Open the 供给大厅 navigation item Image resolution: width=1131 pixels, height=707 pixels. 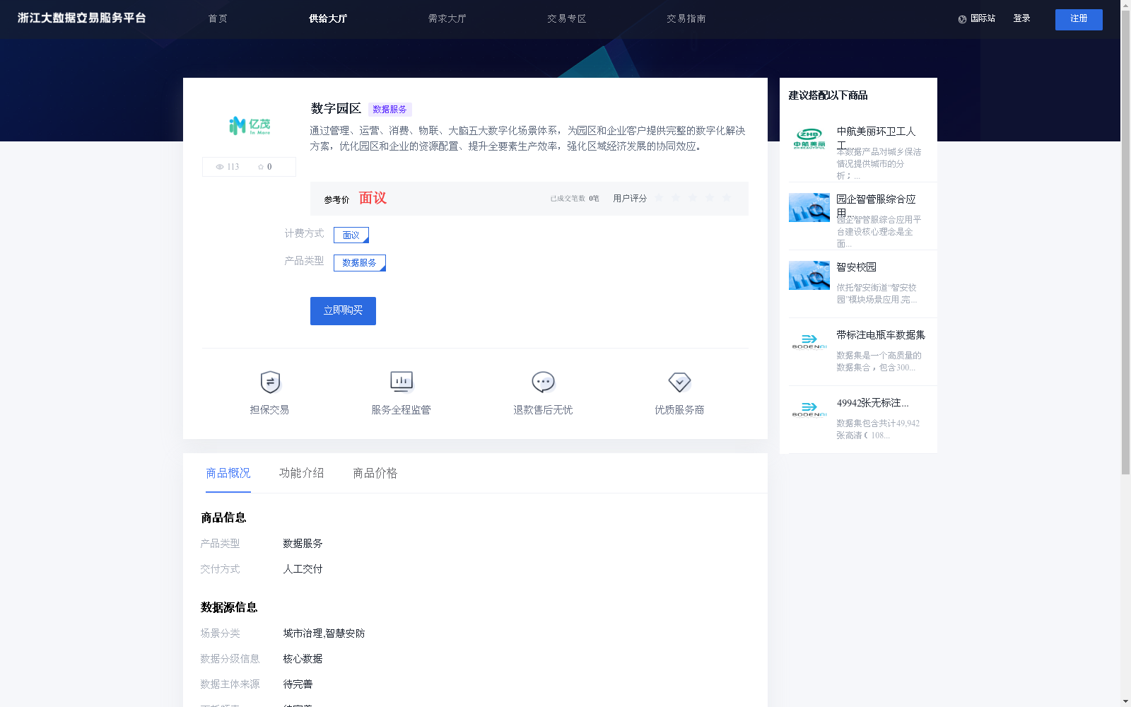tap(328, 19)
